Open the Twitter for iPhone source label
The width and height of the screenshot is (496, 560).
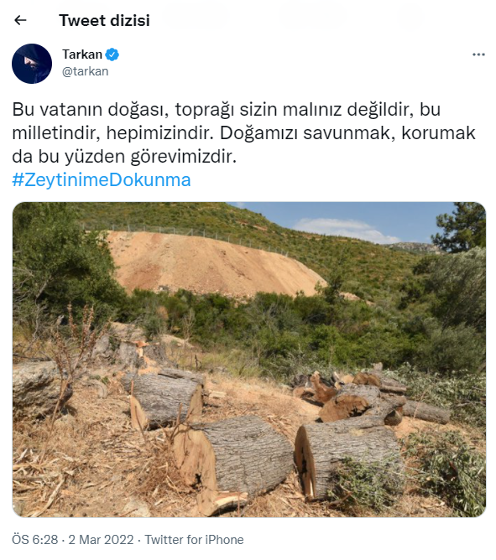pos(194,539)
